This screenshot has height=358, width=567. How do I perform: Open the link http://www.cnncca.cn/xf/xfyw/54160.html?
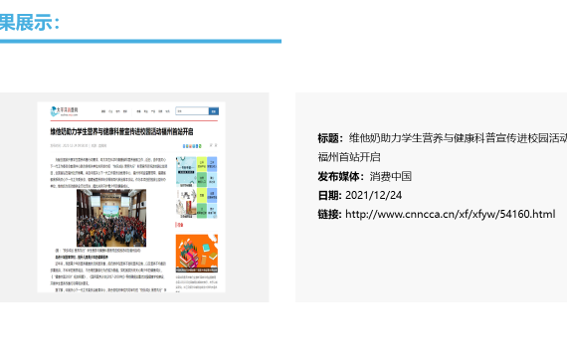tap(451, 214)
